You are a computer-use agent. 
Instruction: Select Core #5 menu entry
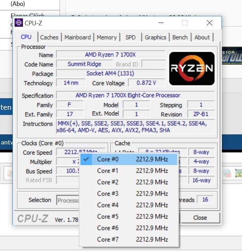tap(129, 216)
